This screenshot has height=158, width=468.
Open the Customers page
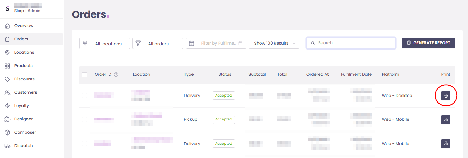[x=25, y=92]
